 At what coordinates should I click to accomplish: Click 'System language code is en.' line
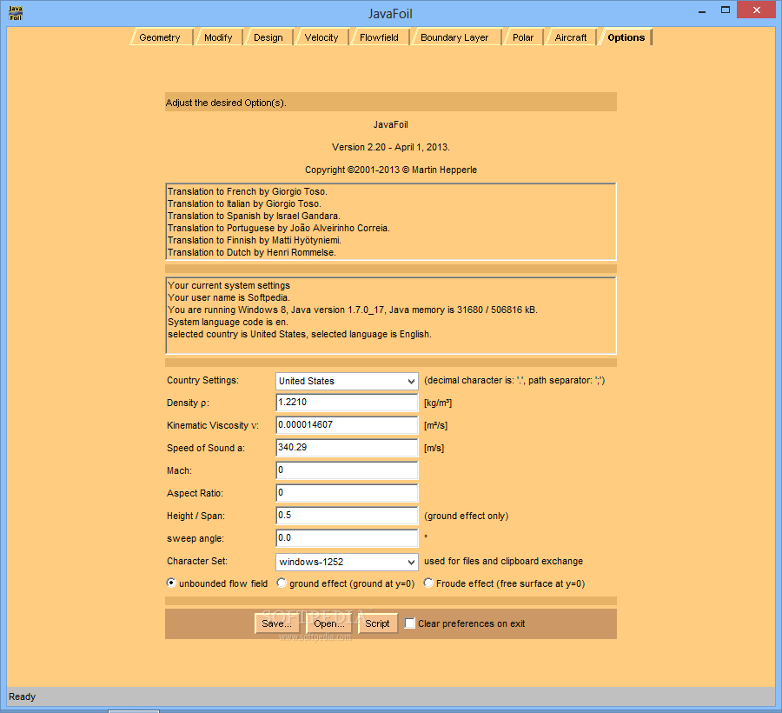[x=228, y=322]
